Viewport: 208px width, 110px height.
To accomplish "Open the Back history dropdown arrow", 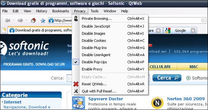I will tap(13, 20).
